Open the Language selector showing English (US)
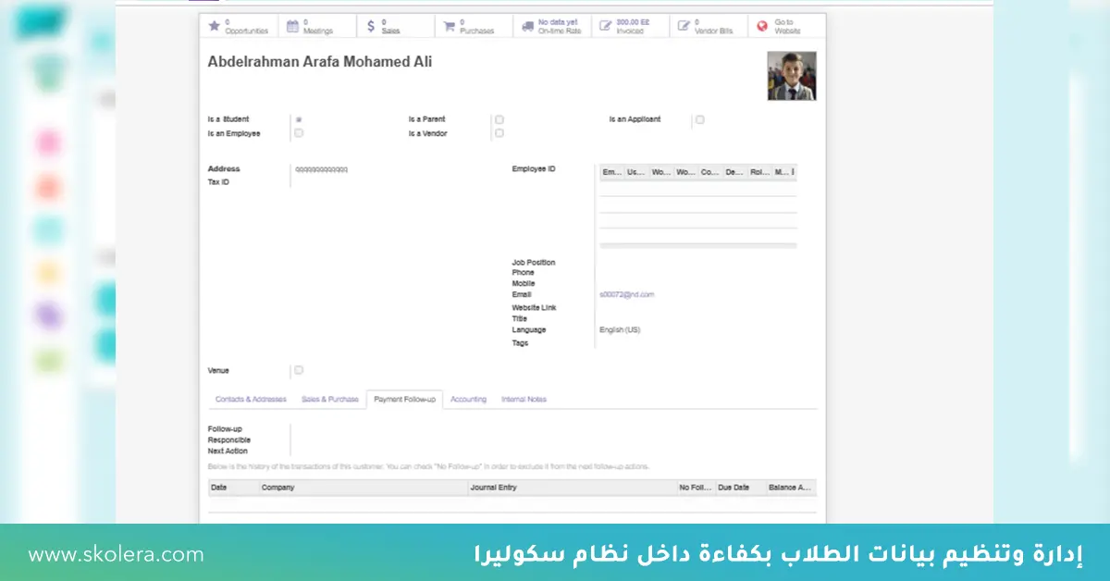This screenshot has height=581, width=1110. (x=618, y=328)
